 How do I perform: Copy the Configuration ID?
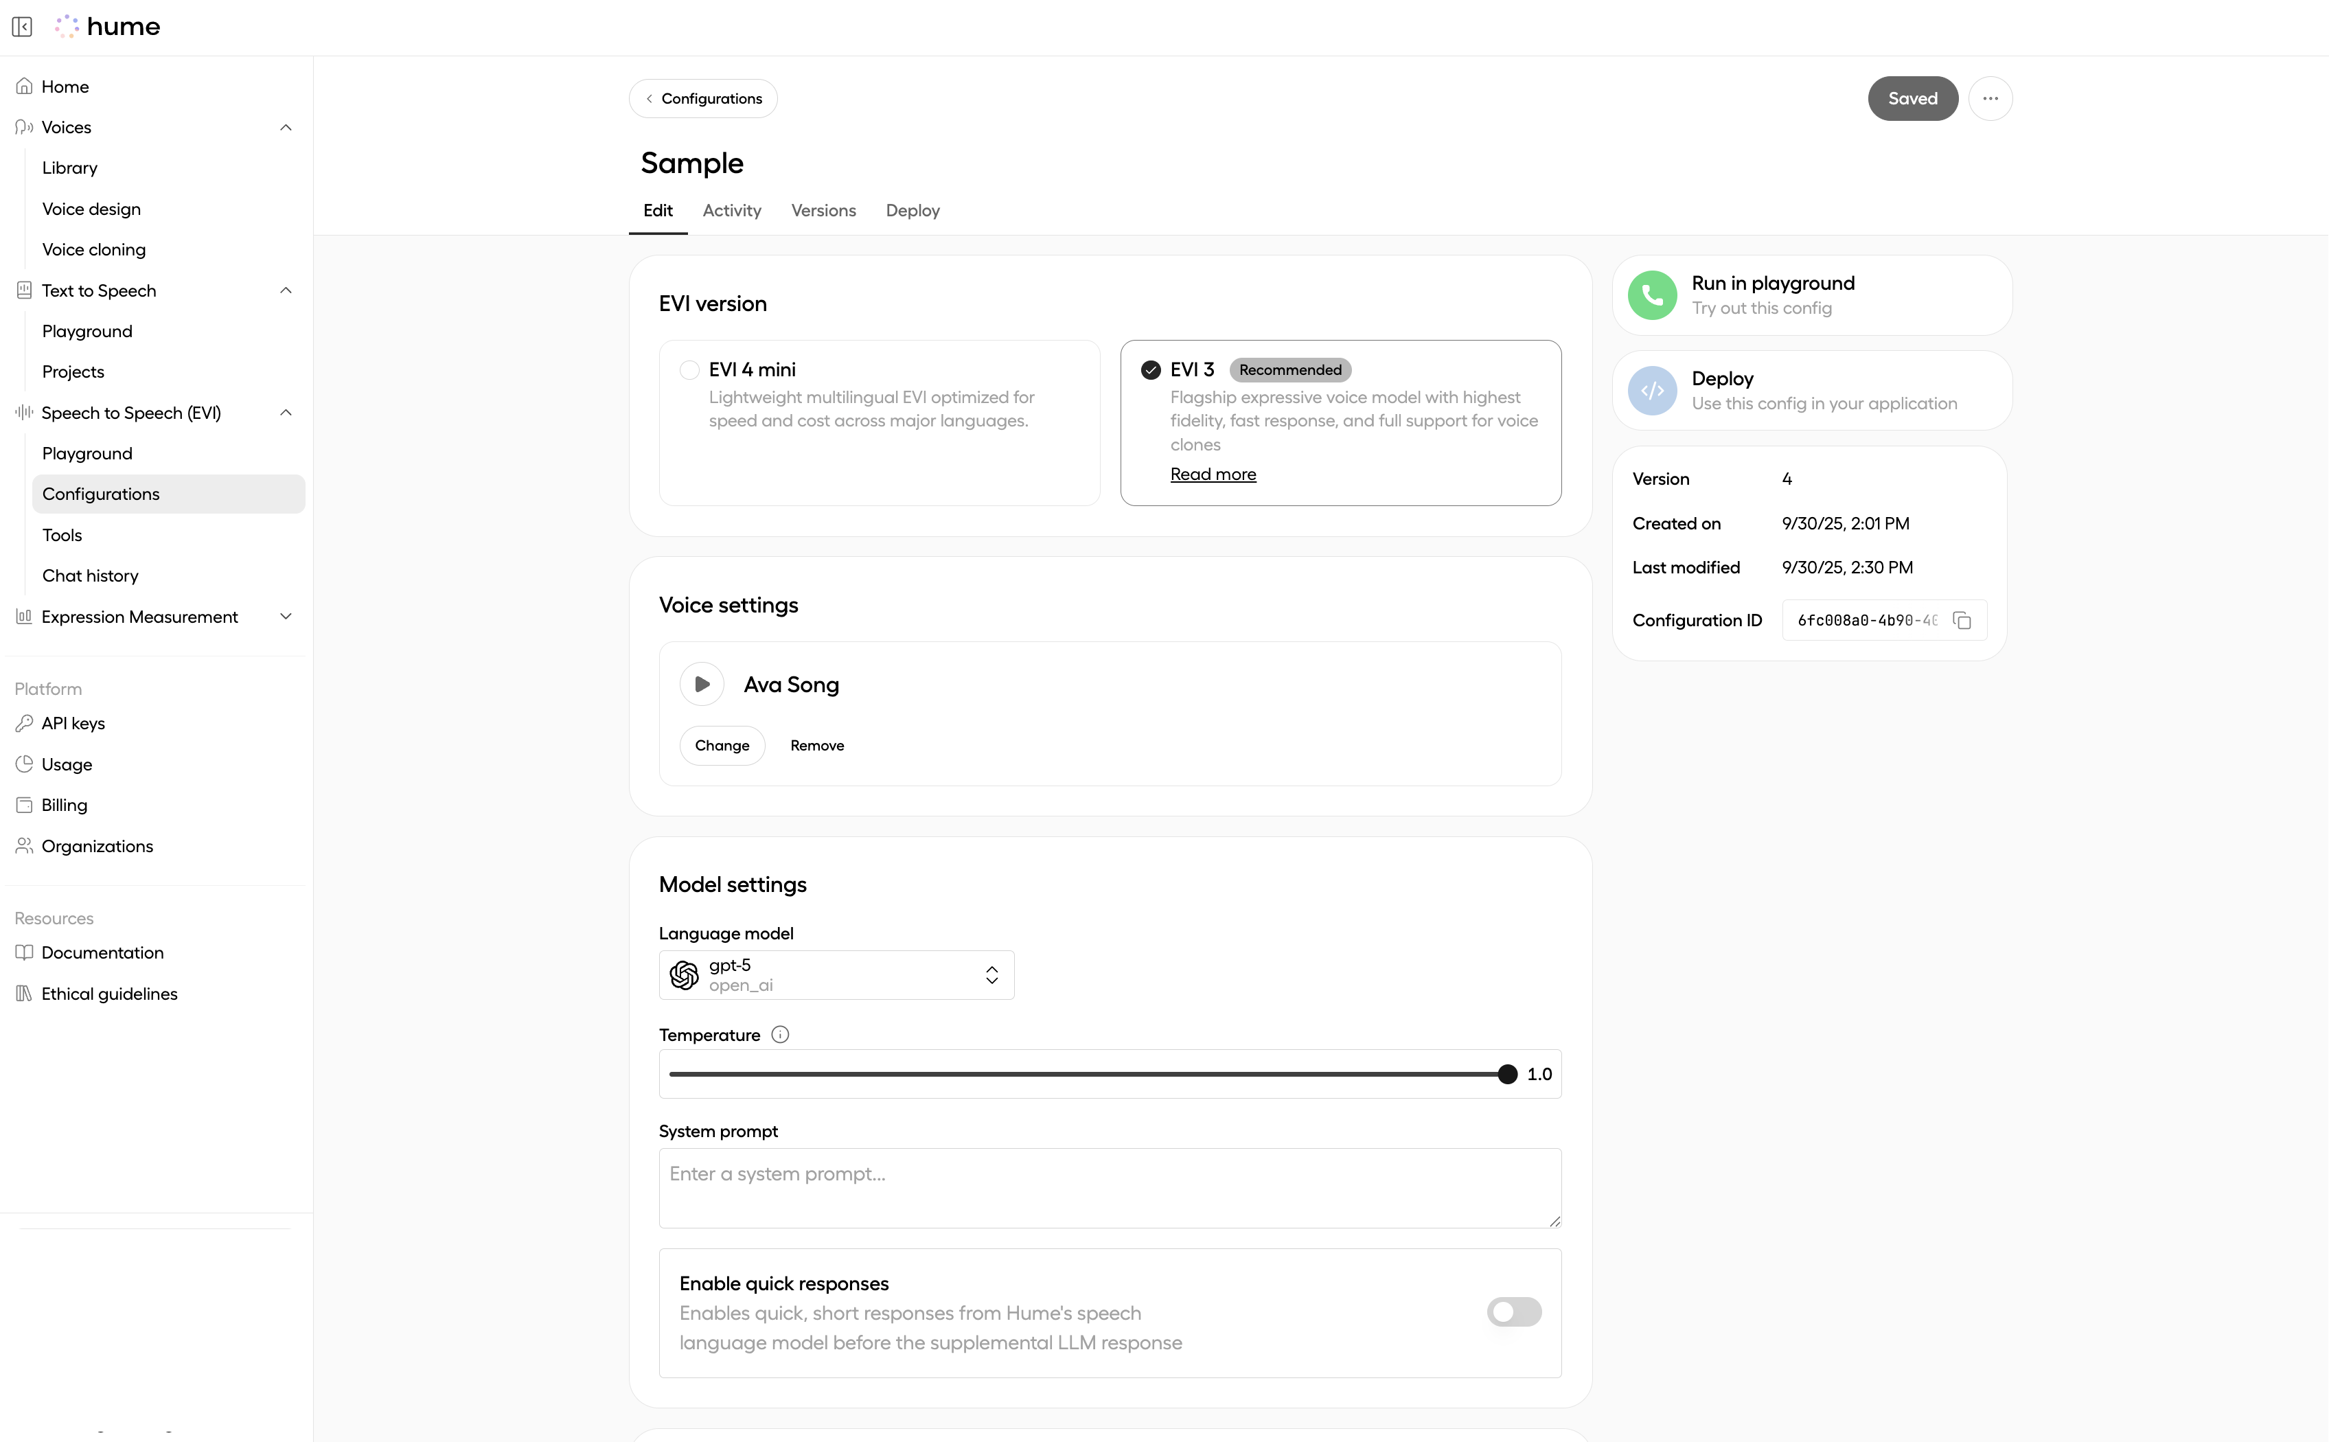[1962, 620]
